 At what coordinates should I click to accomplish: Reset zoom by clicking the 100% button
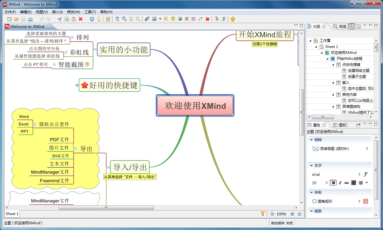[282, 214]
